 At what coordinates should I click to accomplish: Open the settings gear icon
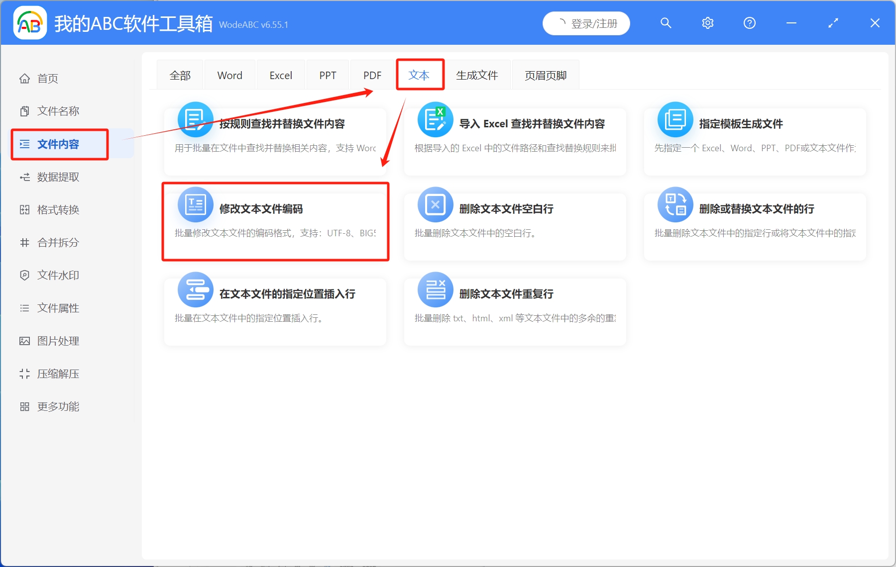[707, 23]
